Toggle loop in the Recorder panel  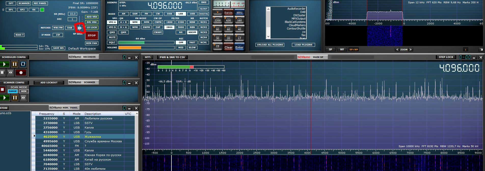coord(23,64)
